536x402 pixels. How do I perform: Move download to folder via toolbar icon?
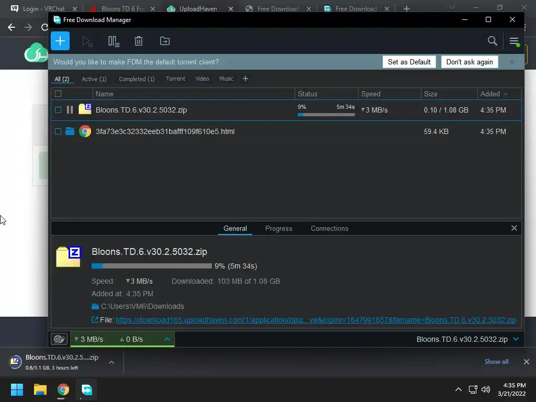[165, 41]
